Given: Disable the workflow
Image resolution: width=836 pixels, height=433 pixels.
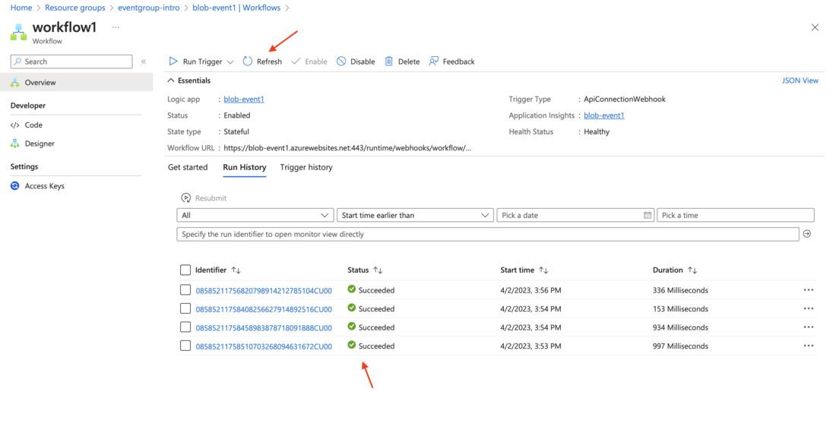Looking at the screenshot, I should (356, 62).
